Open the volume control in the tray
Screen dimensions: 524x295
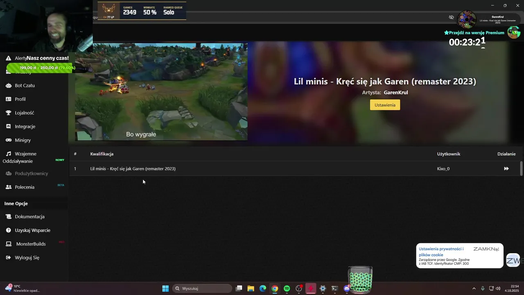click(498, 288)
